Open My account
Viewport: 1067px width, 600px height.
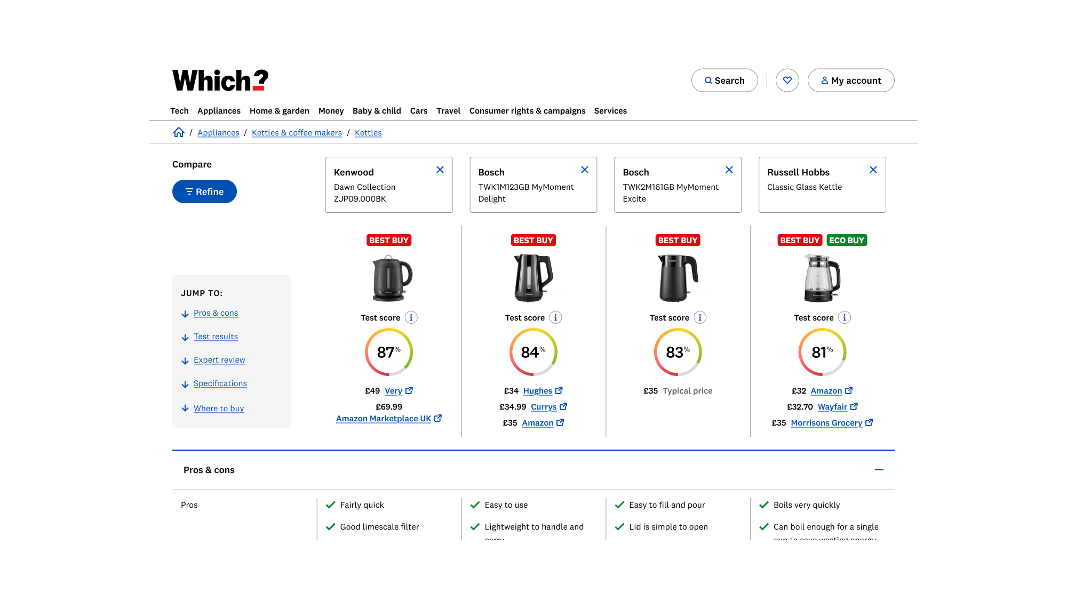pos(851,81)
